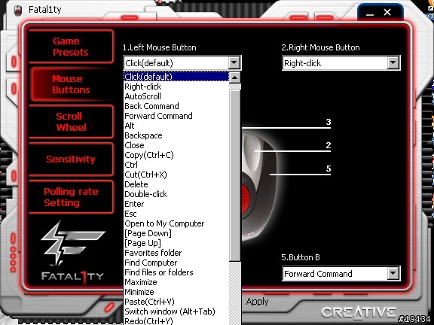434x325 pixels.
Task: Click the Fatal1ty mouse icon in title bar
Action: click(x=18, y=11)
